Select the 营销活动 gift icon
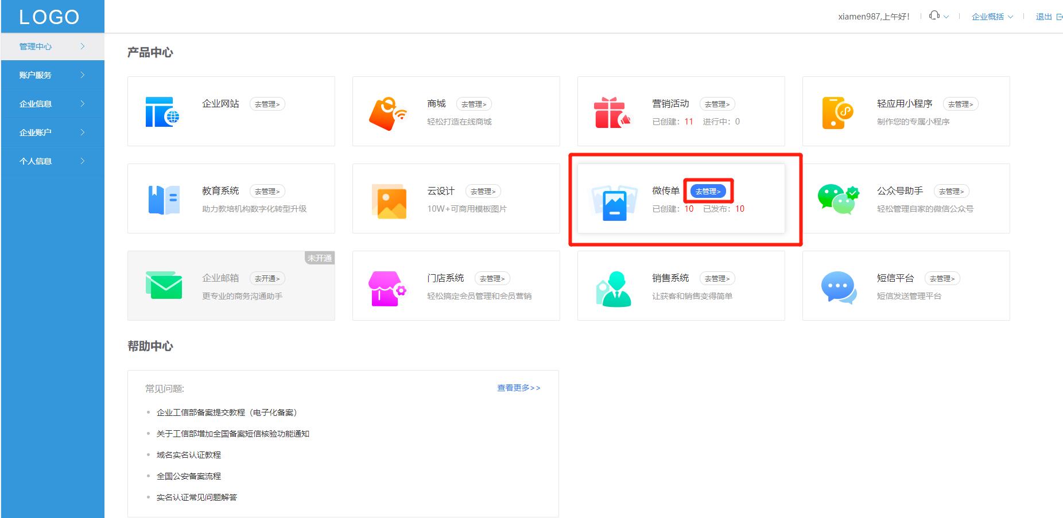This screenshot has width=1063, height=518. [x=612, y=111]
